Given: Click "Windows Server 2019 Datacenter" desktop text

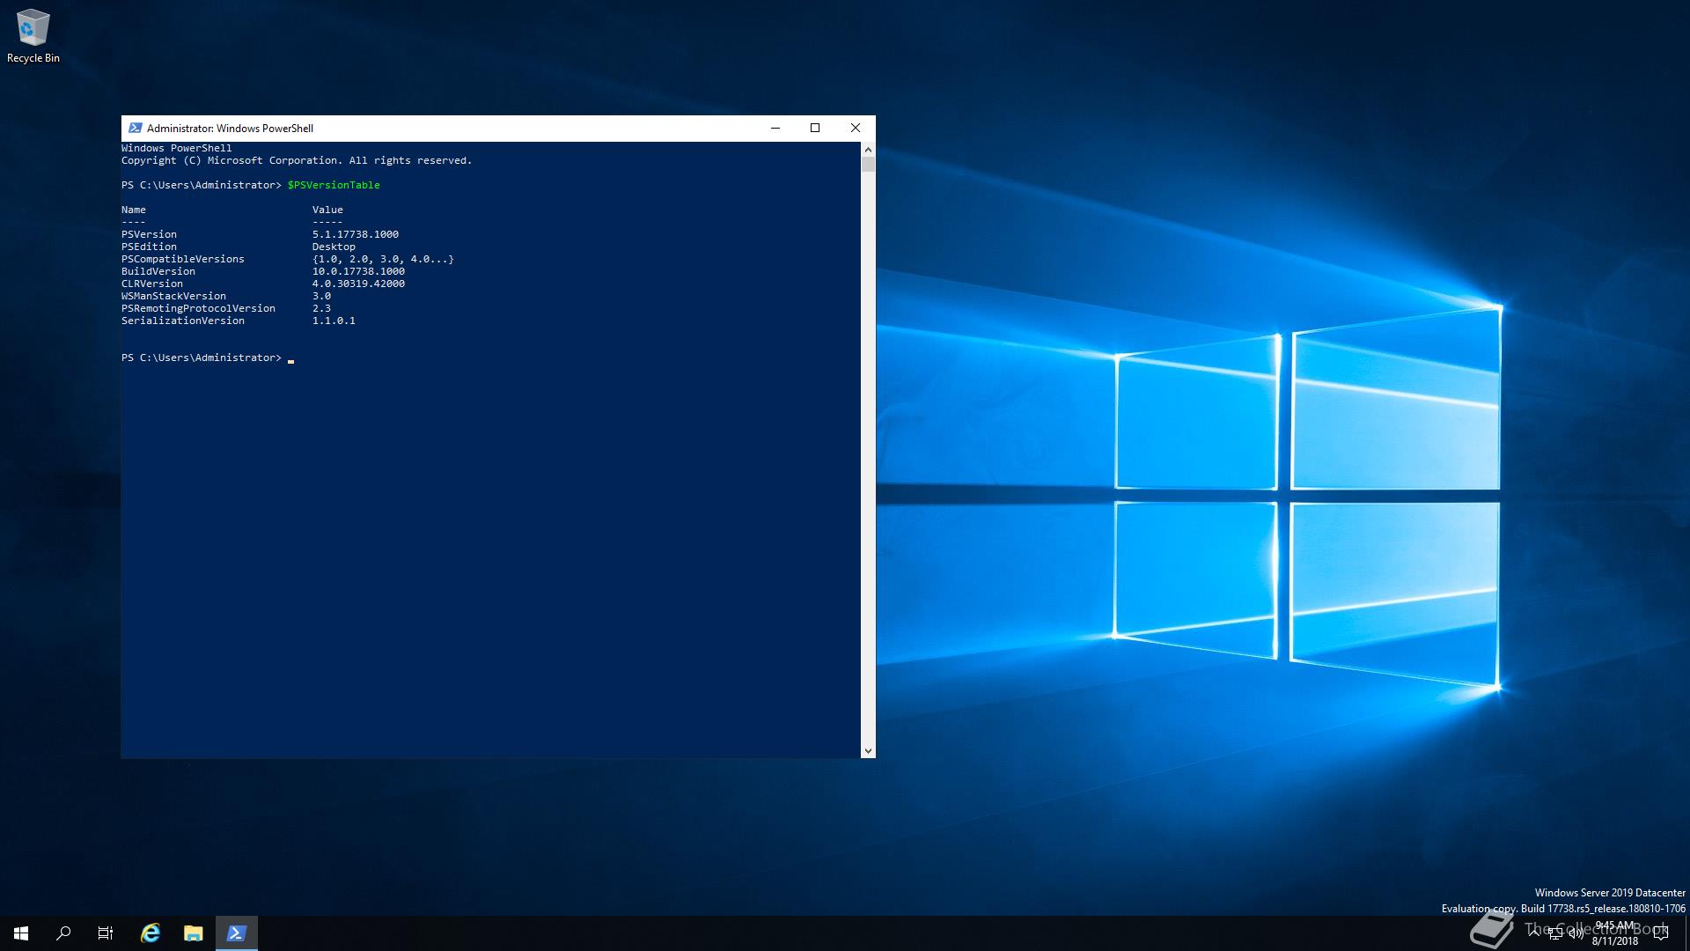Looking at the screenshot, I should tap(1610, 893).
